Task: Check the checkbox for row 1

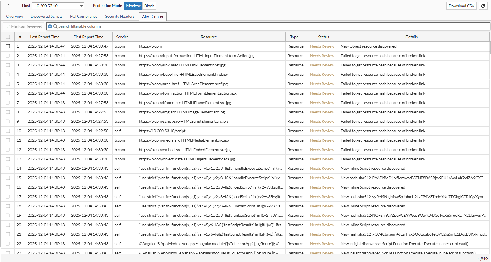Action: coord(8,46)
